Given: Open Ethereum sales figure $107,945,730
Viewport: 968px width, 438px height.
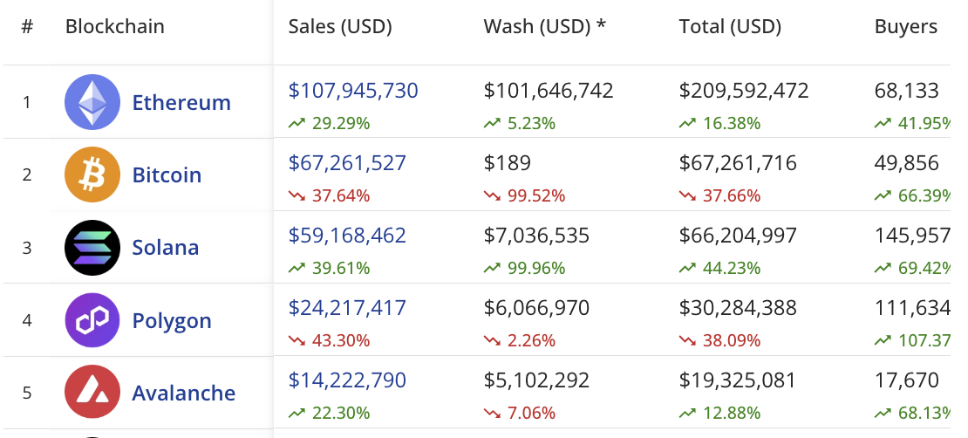Looking at the screenshot, I should pyautogui.click(x=353, y=90).
